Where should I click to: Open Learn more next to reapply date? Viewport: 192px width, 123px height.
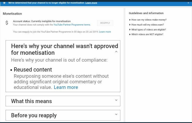(x=105, y=32)
